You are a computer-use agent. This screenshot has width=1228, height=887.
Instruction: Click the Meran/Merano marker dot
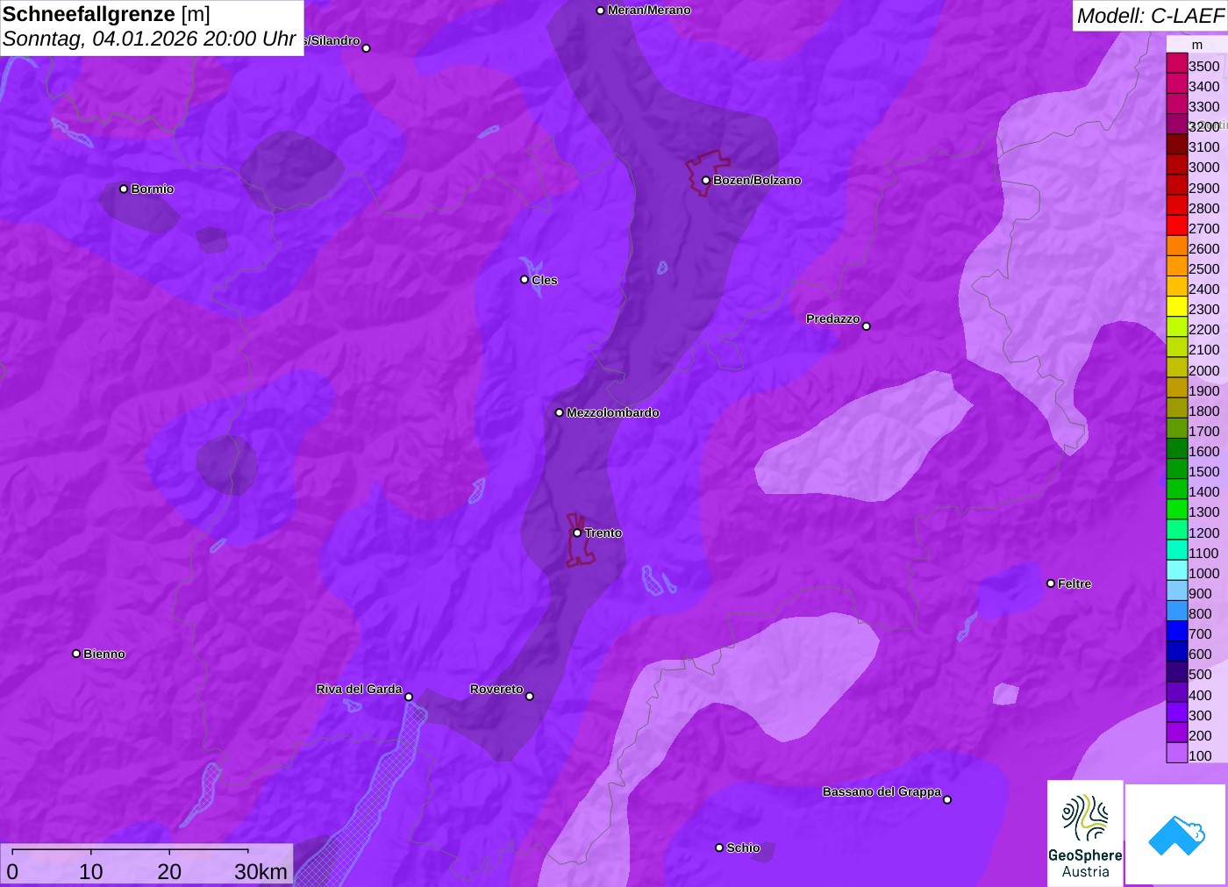pos(600,11)
